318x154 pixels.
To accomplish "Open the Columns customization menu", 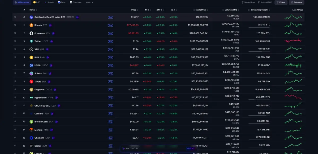I will point(296,2).
